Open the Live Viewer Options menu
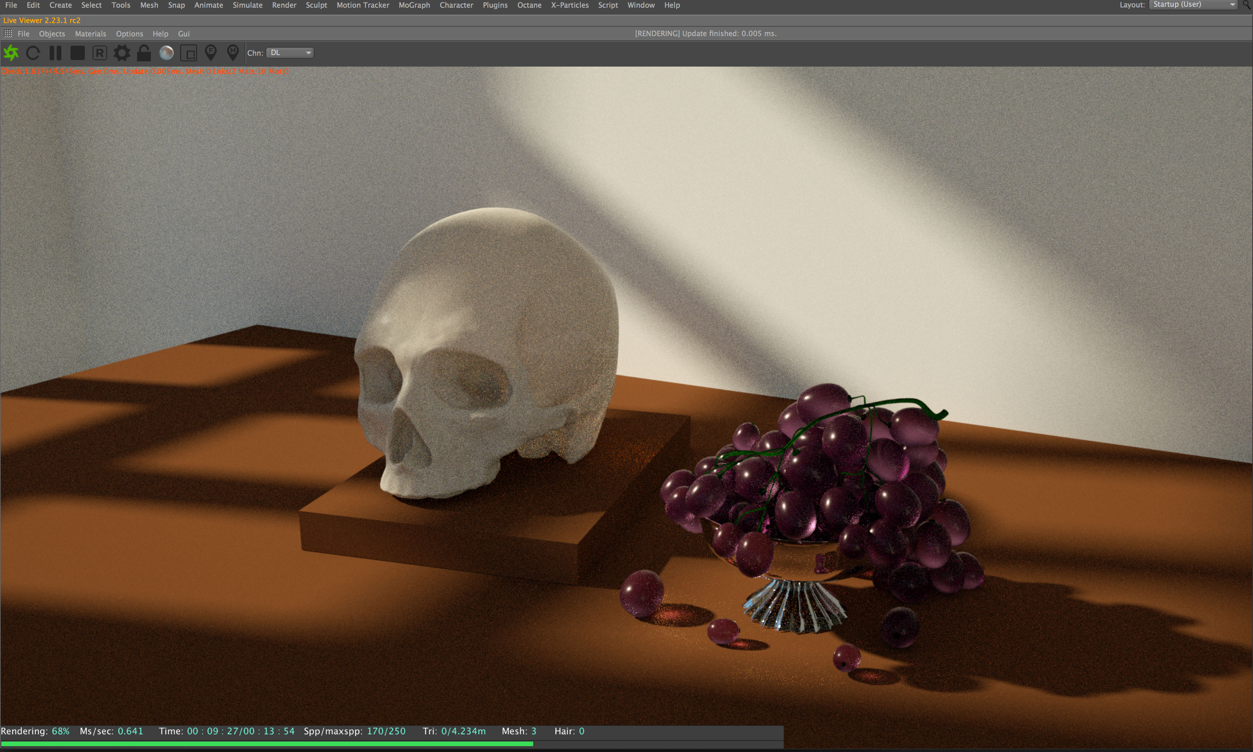The width and height of the screenshot is (1253, 752). click(129, 33)
